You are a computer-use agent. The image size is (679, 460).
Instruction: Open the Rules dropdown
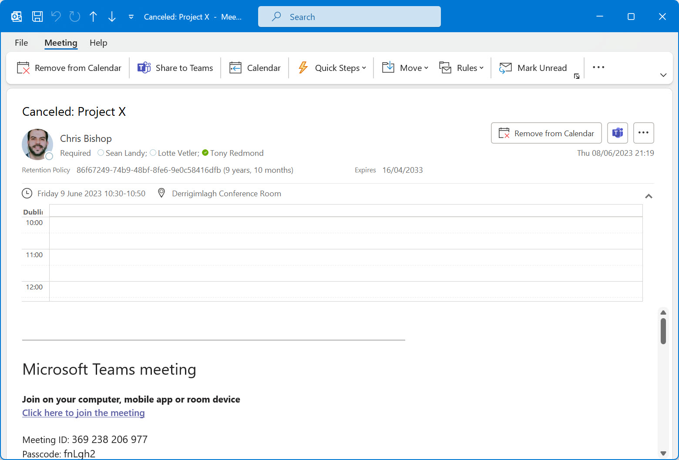click(481, 68)
